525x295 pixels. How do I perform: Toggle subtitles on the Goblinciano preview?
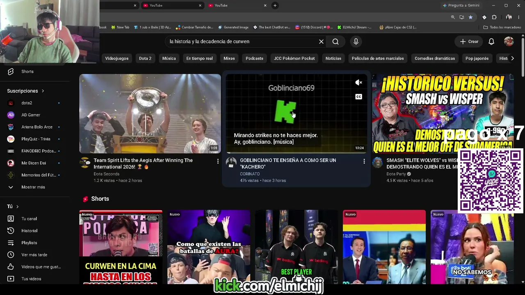358,97
